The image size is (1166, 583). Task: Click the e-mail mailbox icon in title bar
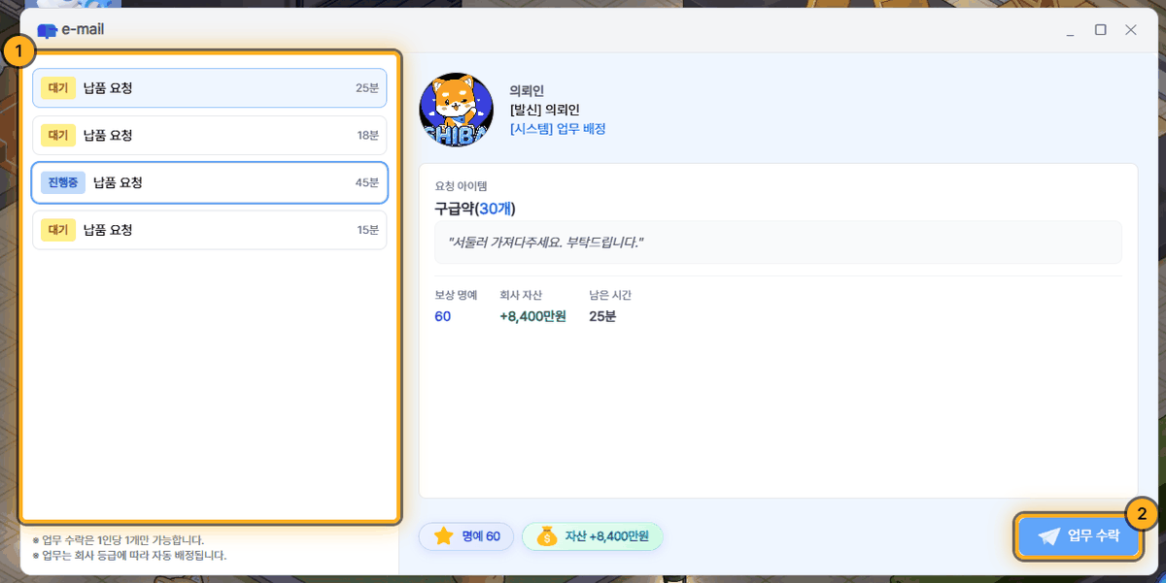click(47, 30)
